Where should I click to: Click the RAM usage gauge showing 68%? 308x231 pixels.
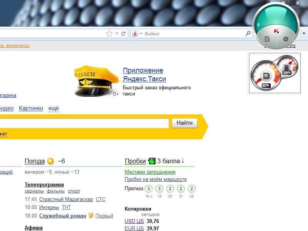(x=288, y=67)
